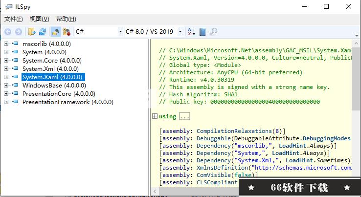The image size is (361, 197).
Task: Click the mscorlib assembly icon
Action: point(15,44)
